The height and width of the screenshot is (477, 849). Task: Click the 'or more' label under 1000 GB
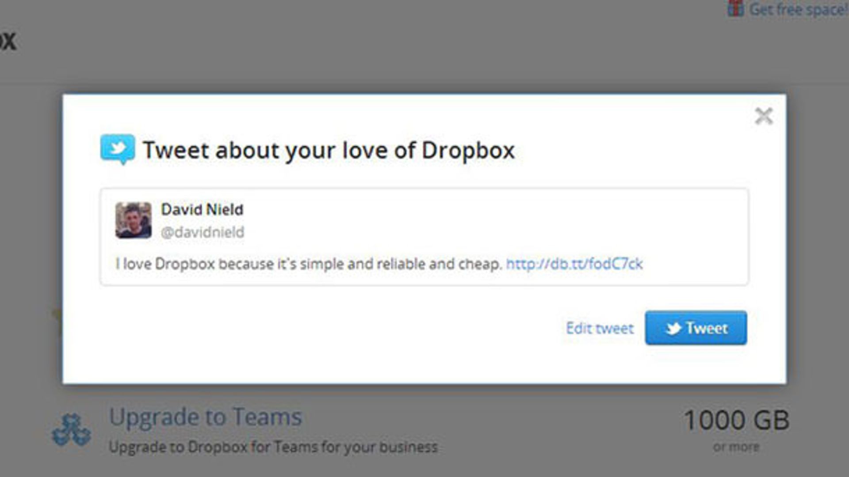tap(736, 447)
